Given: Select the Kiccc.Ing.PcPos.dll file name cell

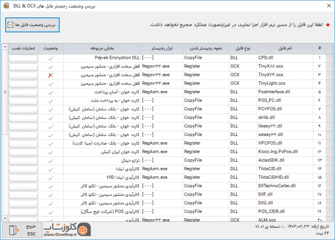Looking at the screenshot, I should pyautogui.click(x=285, y=152).
